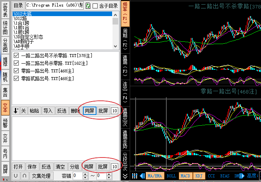Select the \3D自定义形态 folder in list

tap(29, 37)
